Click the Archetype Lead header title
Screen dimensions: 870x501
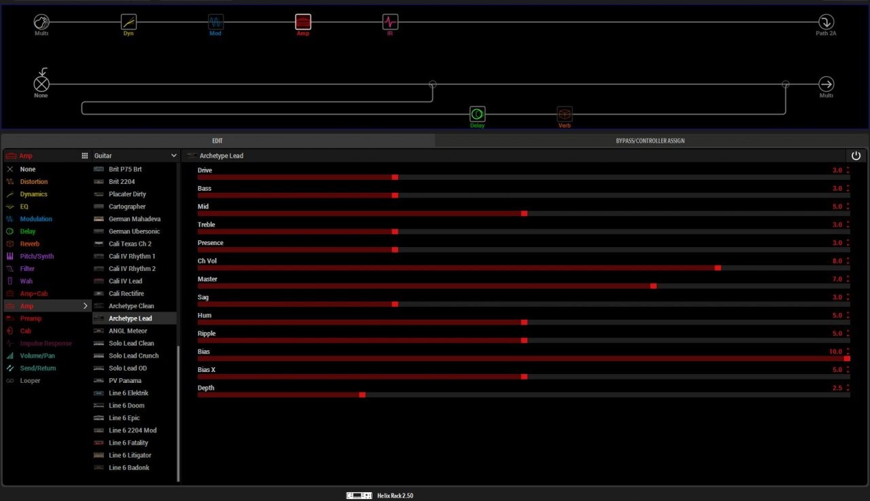click(221, 155)
